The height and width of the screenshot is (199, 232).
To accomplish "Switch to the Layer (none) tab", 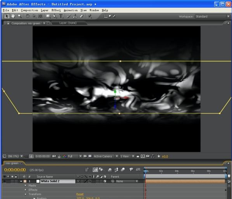I will [68, 23].
